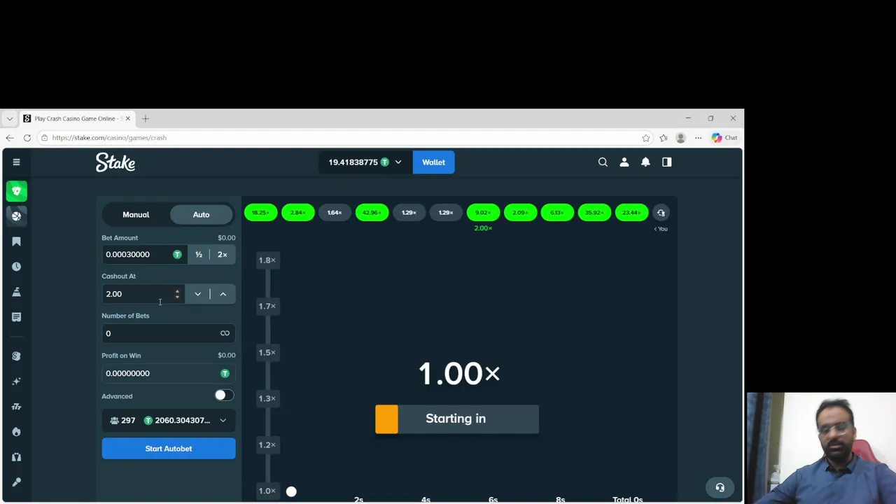
Task: Toggle the right side panel icon
Action: tap(666, 162)
